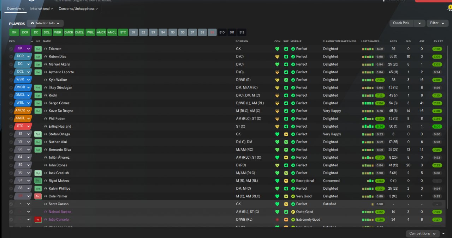Screen dimensions: 452x238
Task: Expand the Quick Pick arrow dropdown
Action: point(420,23)
